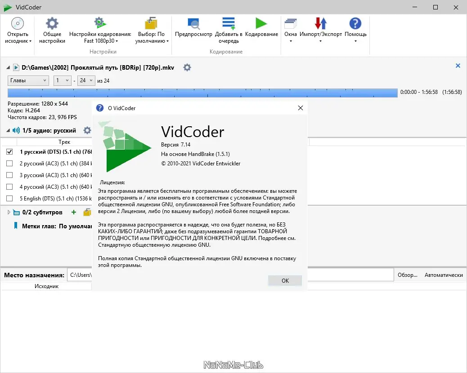Add subtitle with green plus icon

coord(74,212)
